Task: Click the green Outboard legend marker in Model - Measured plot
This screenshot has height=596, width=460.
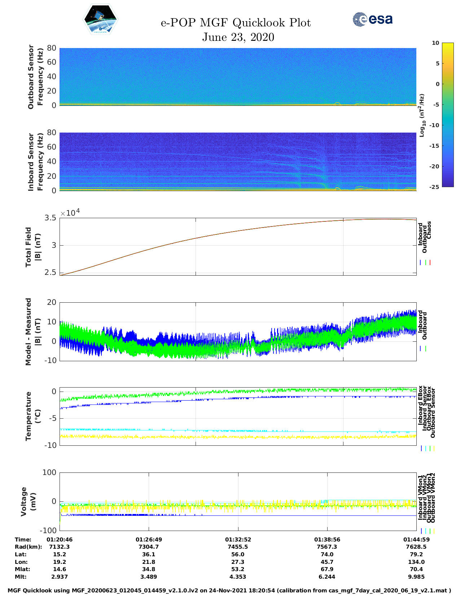Action: pyautogui.click(x=426, y=349)
